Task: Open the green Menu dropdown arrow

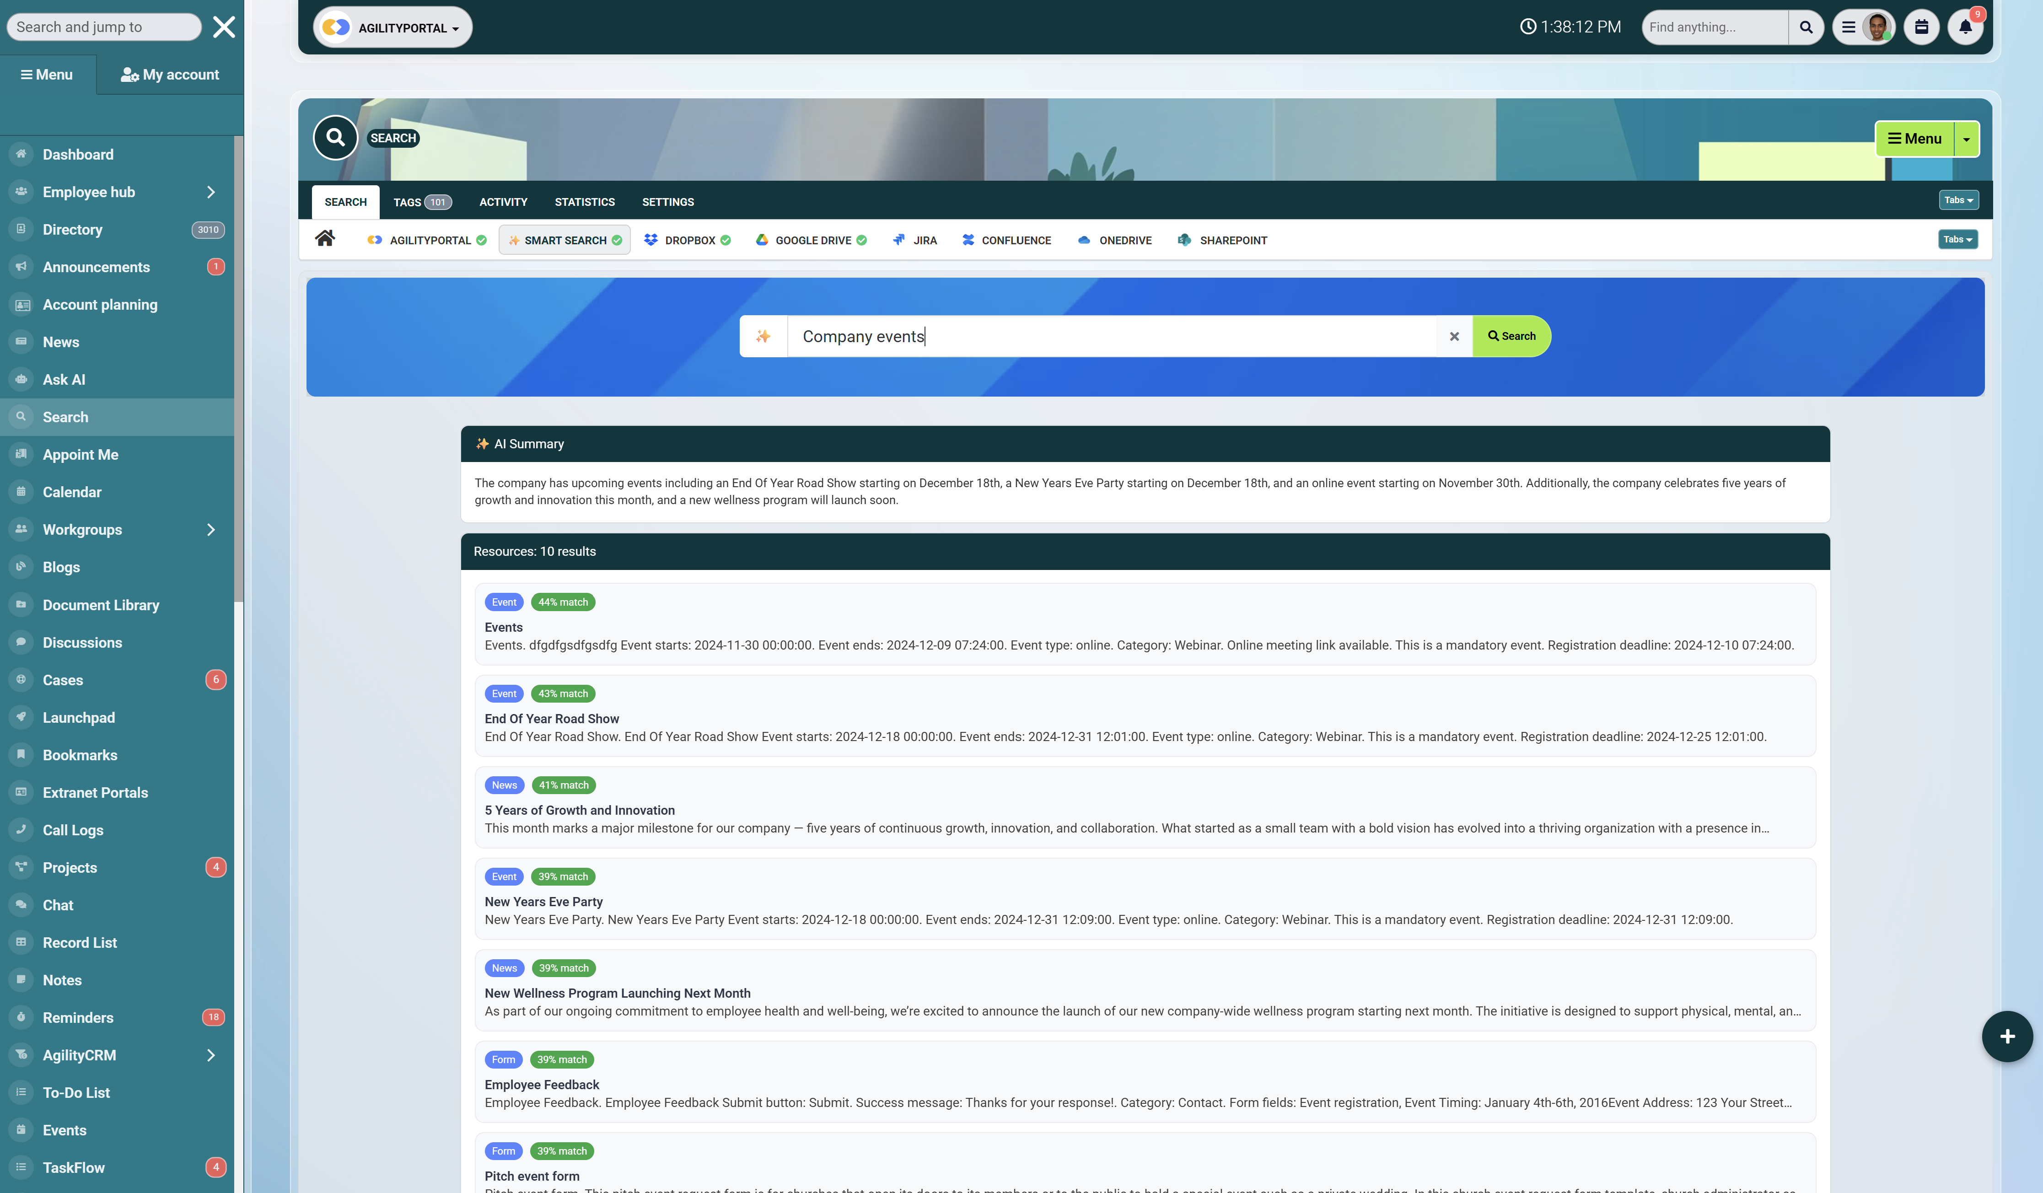Action: click(1966, 139)
